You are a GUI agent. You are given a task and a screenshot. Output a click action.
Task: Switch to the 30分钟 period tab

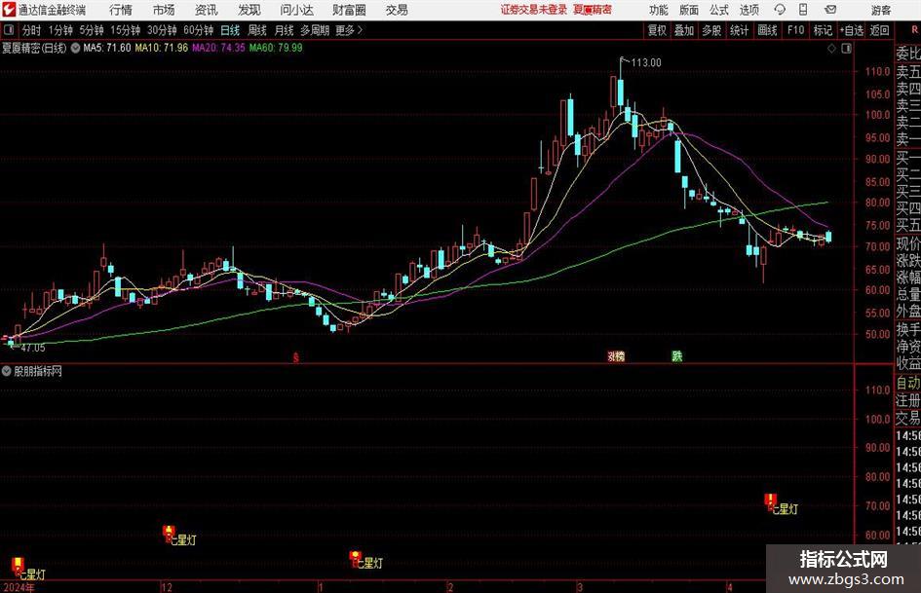pos(162,30)
